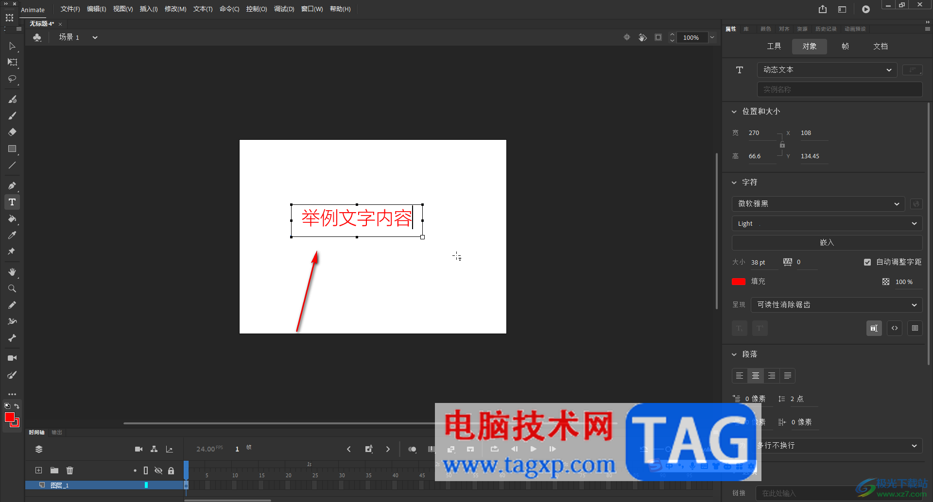The width and height of the screenshot is (933, 502).
Task: Click the swap colors icon
Action: [17, 406]
